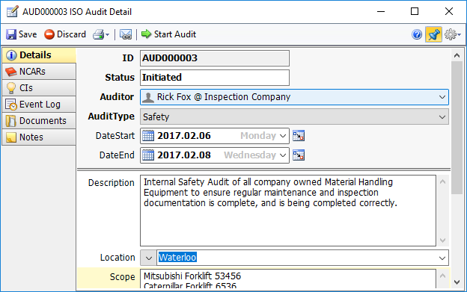The width and height of the screenshot is (467, 292).
Task: Click the person icon in Auditor field
Action: pyautogui.click(x=148, y=97)
